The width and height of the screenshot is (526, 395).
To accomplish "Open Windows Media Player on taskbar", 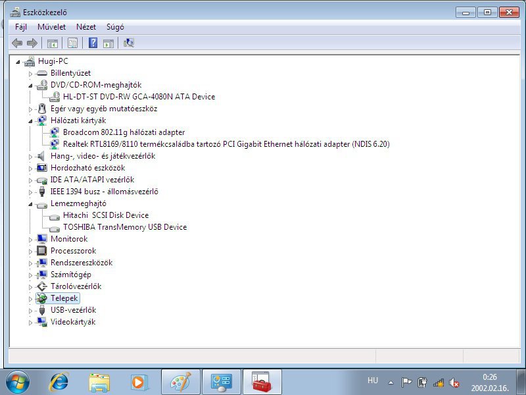I will coord(139,382).
